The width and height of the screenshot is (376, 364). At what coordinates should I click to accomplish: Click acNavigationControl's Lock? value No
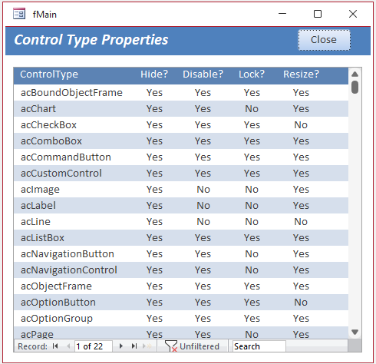coord(252,270)
